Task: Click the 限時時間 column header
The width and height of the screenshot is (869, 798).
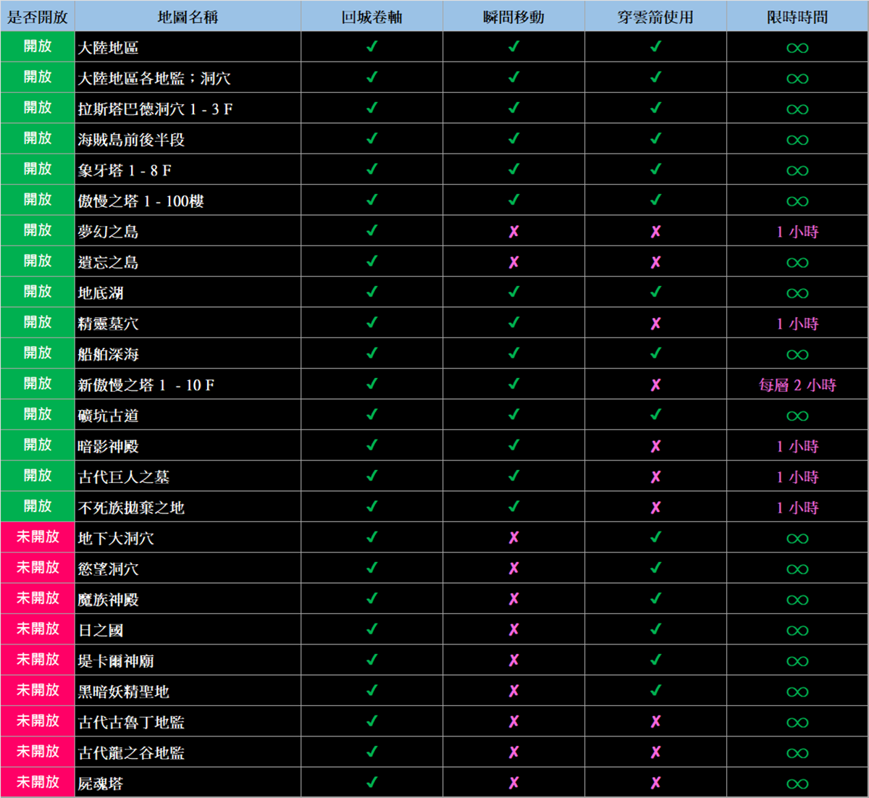Action: [797, 17]
